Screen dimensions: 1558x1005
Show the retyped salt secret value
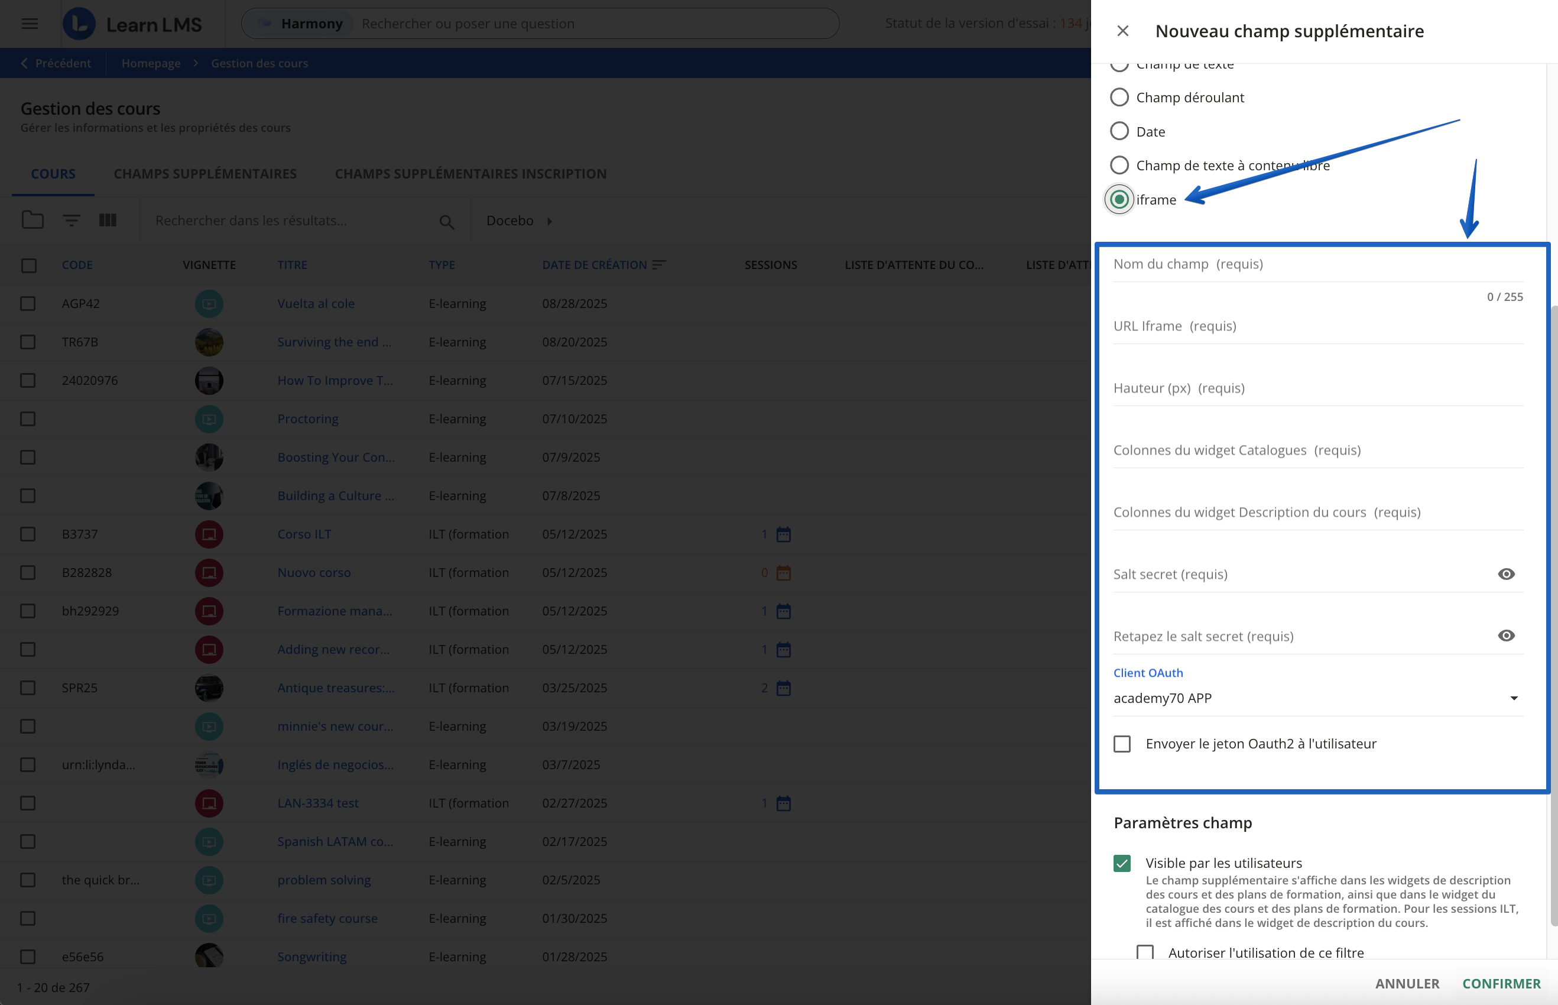point(1506,636)
